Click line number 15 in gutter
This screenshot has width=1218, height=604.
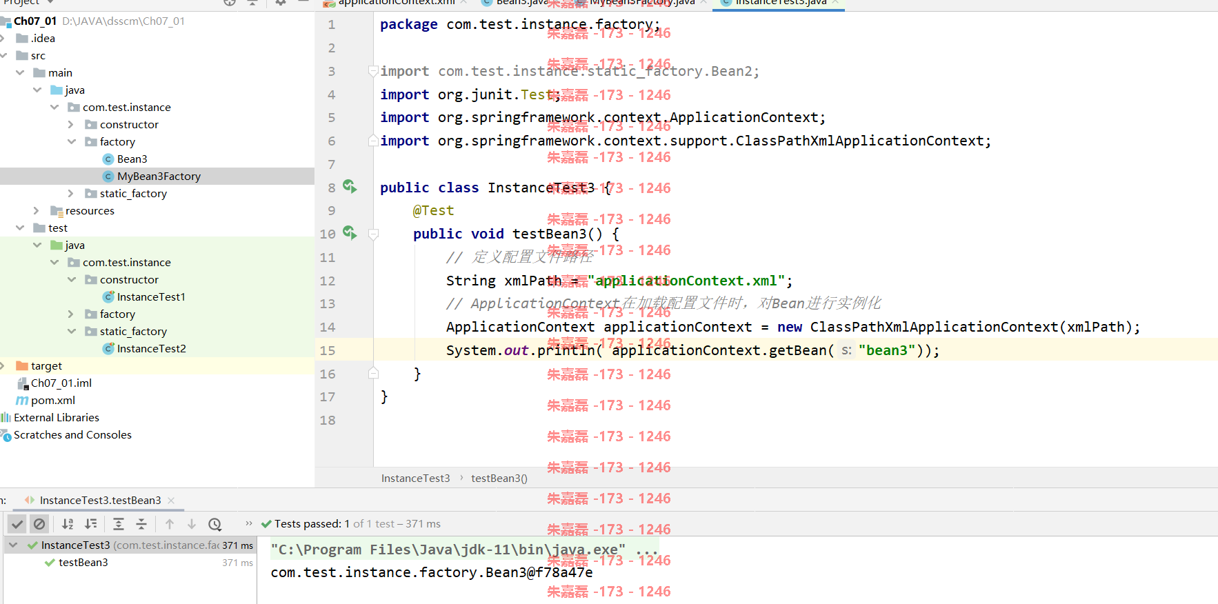[328, 350]
